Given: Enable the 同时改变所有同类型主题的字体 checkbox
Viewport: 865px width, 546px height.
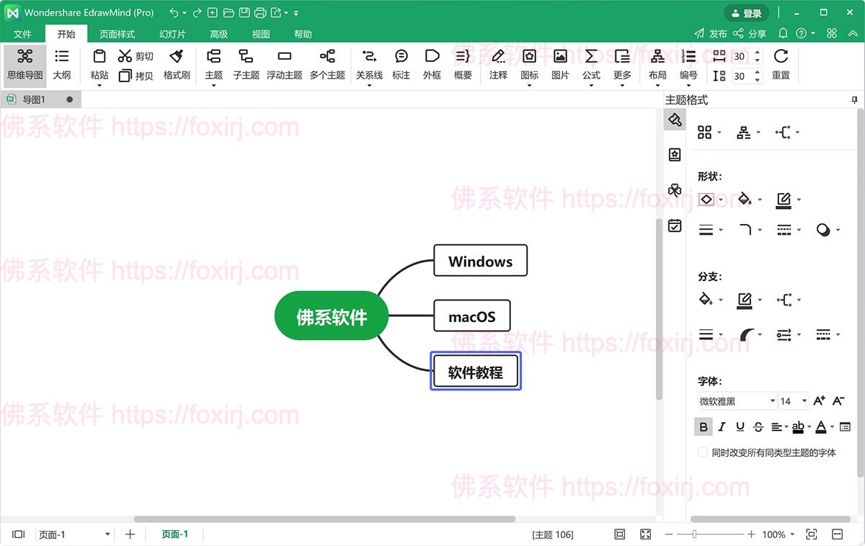Looking at the screenshot, I should [702, 452].
